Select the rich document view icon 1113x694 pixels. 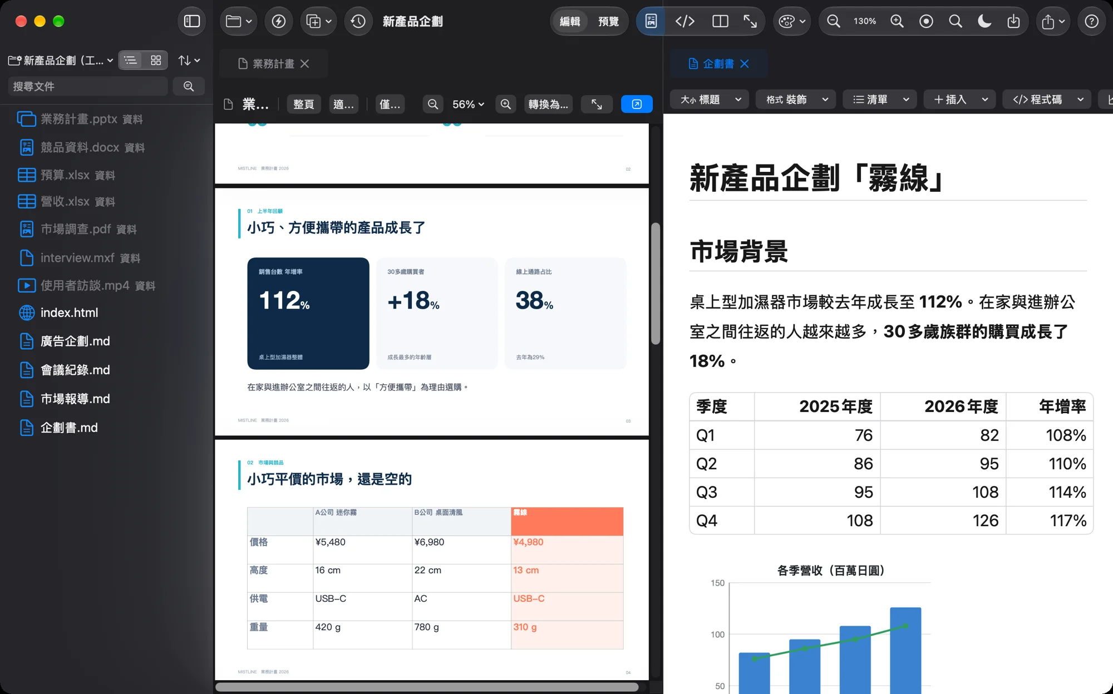point(651,21)
